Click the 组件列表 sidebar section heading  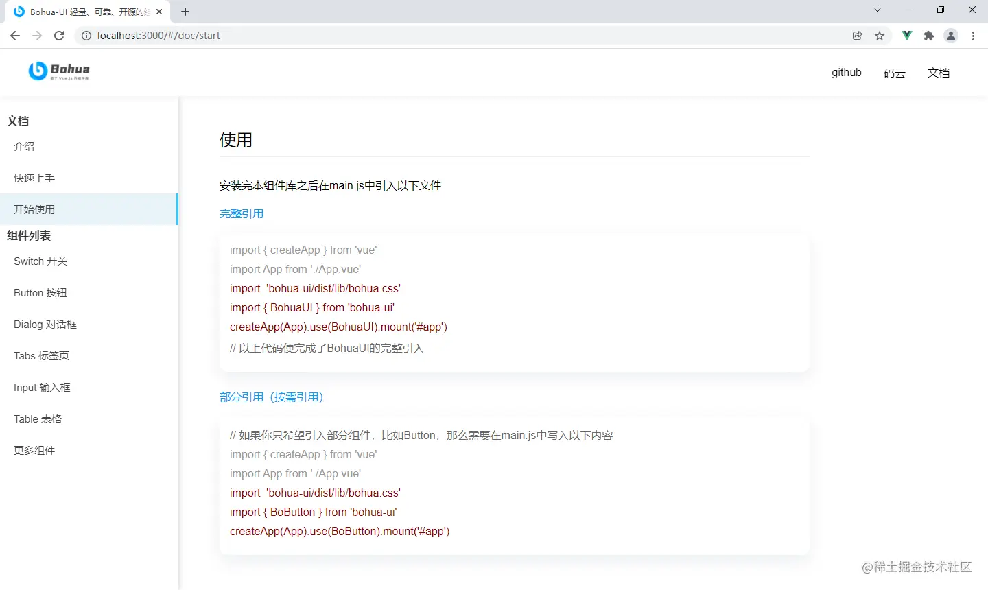click(x=29, y=235)
